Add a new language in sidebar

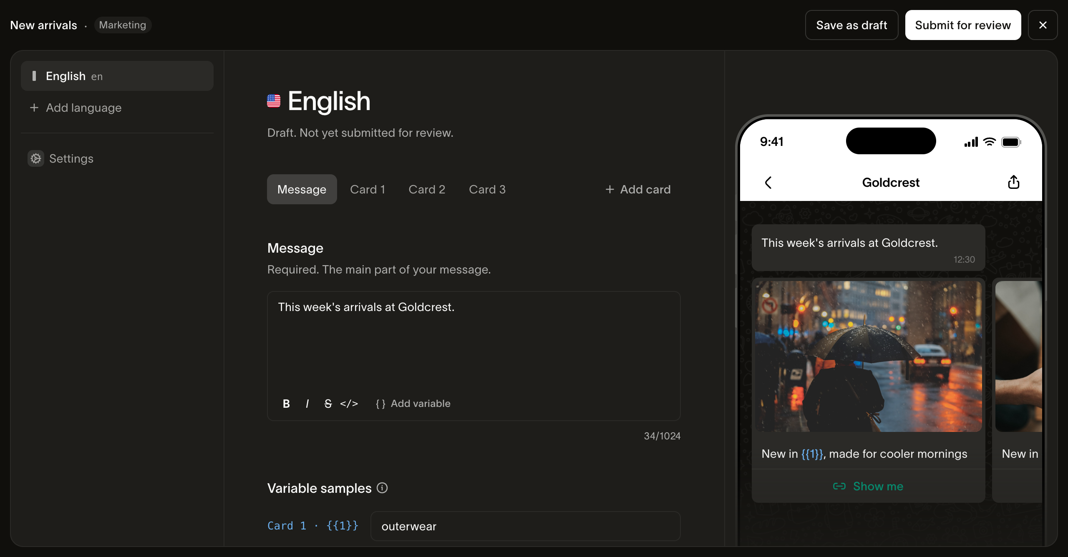(x=76, y=108)
